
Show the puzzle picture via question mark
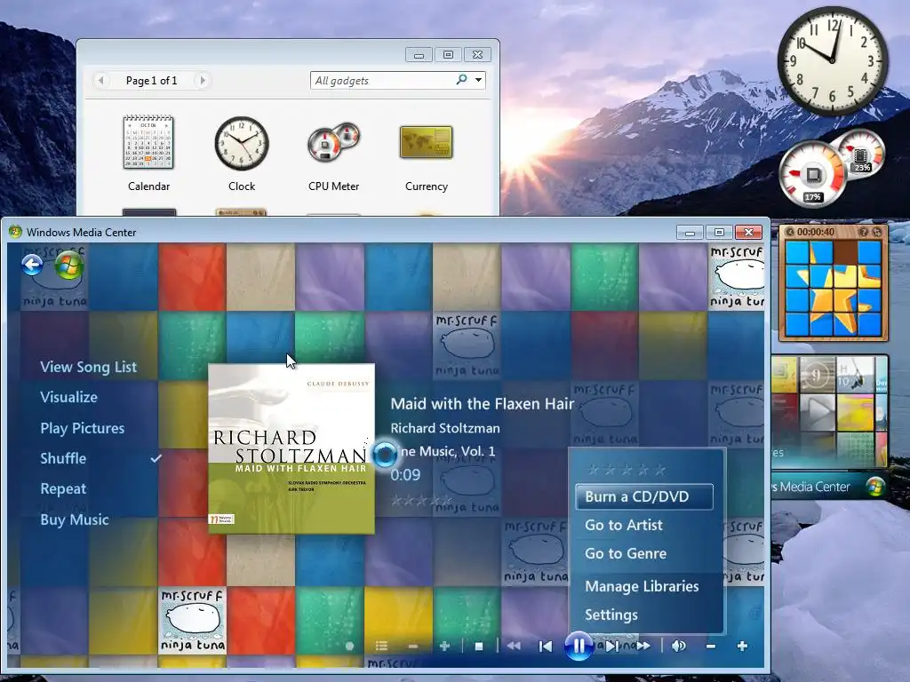pos(864,232)
